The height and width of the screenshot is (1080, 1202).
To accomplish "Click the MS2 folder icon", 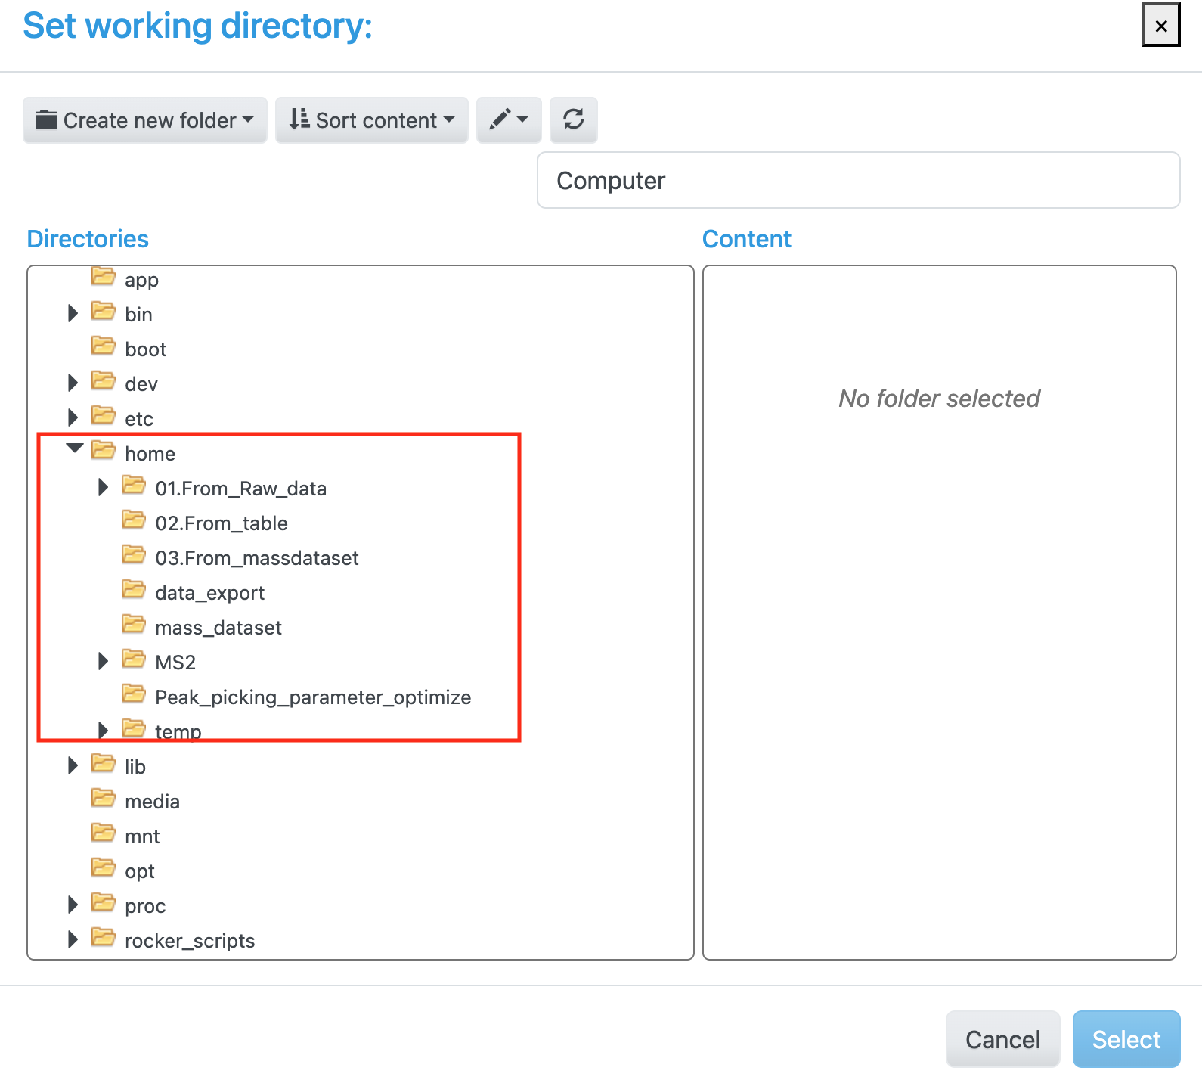I will click(x=134, y=659).
